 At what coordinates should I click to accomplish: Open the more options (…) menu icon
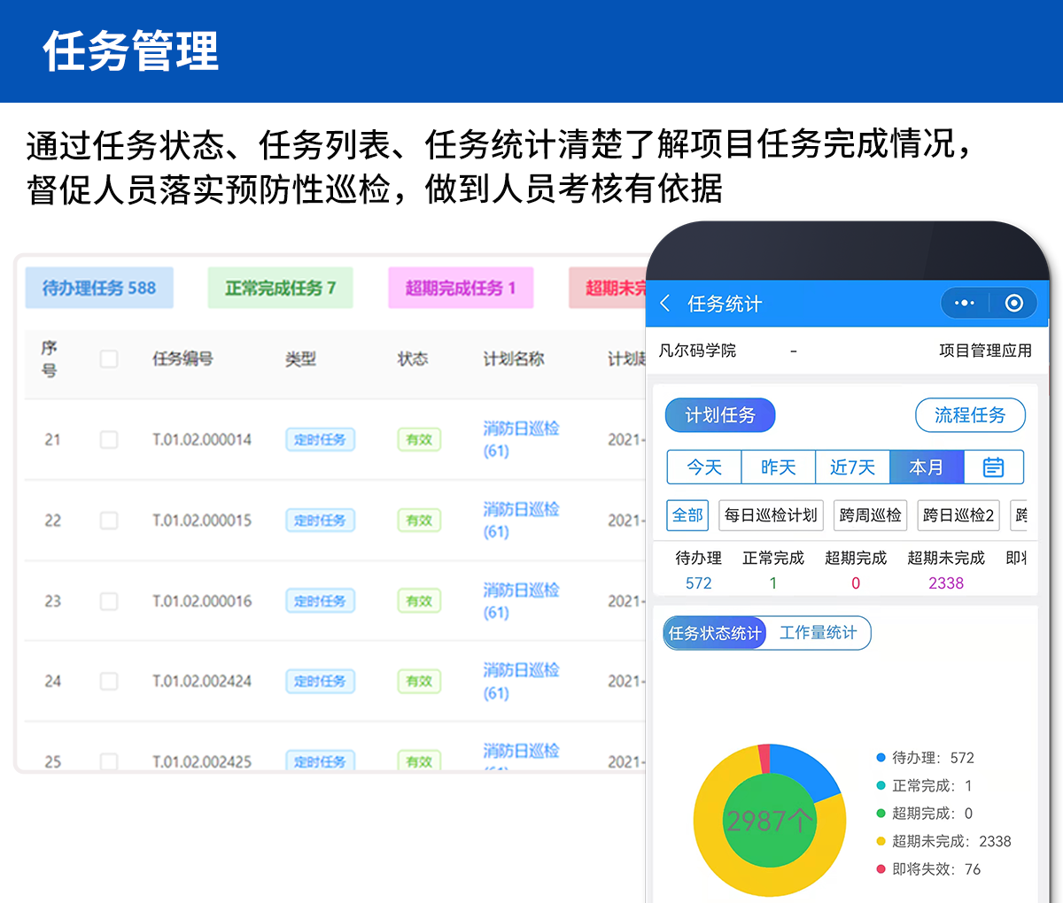click(964, 303)
